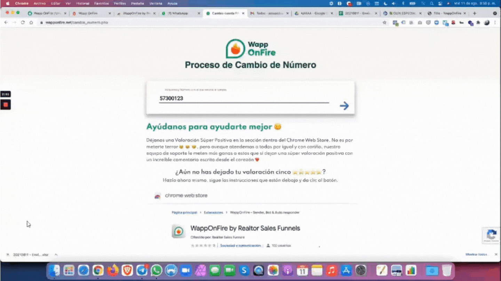Open the Ventana menu

coord(156,3)
